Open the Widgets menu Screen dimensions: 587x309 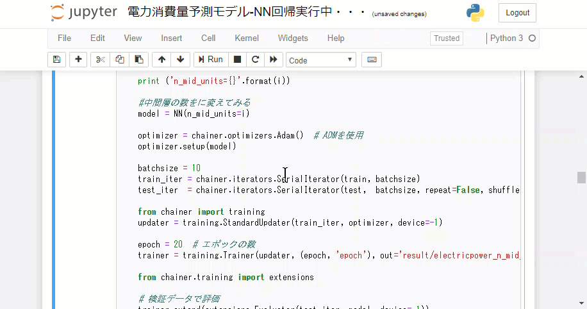point(293,38)
